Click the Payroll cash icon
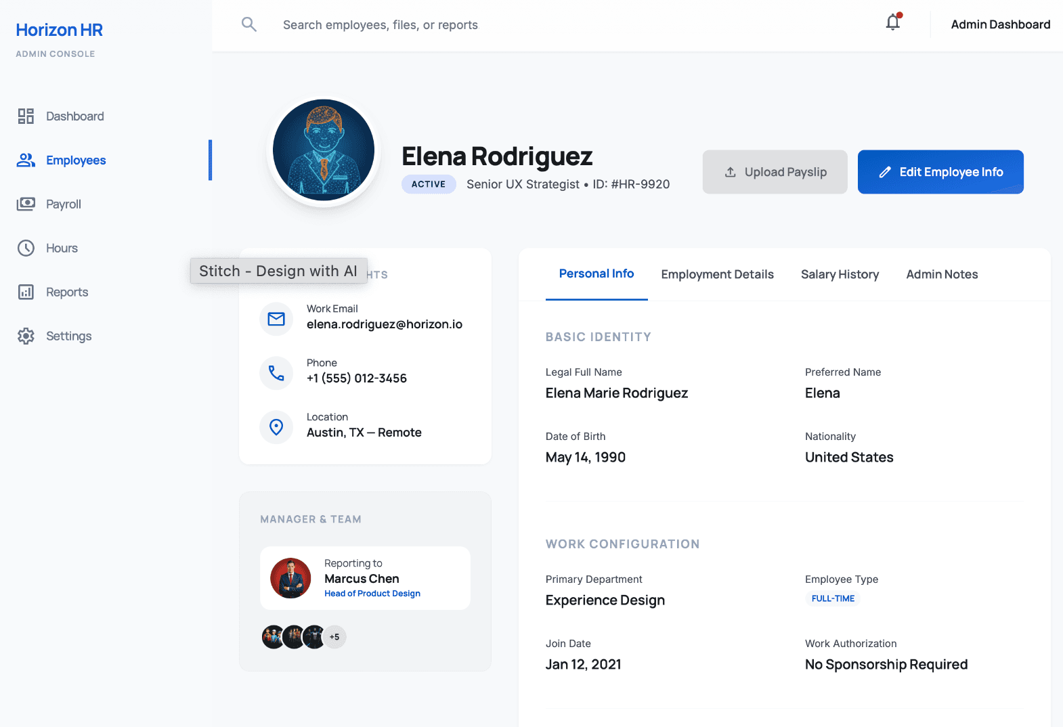This screenshot has width=1063, height=727. tap(26, 204)
